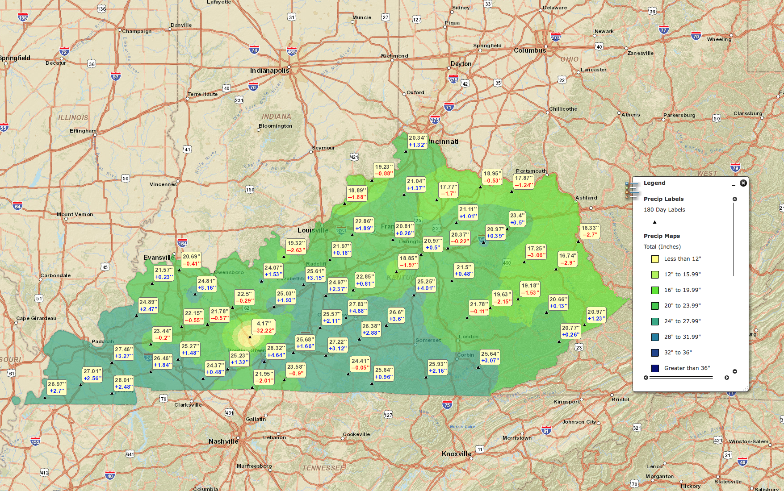The width and height of the screenshot is (784, 491).
Task: Click the '32" to 36"' color swatch
Action: pos(655,353)
